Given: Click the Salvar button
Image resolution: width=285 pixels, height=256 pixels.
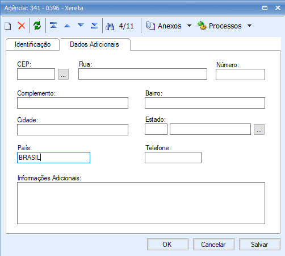Looking at the screenshot, I should point(259,245).
